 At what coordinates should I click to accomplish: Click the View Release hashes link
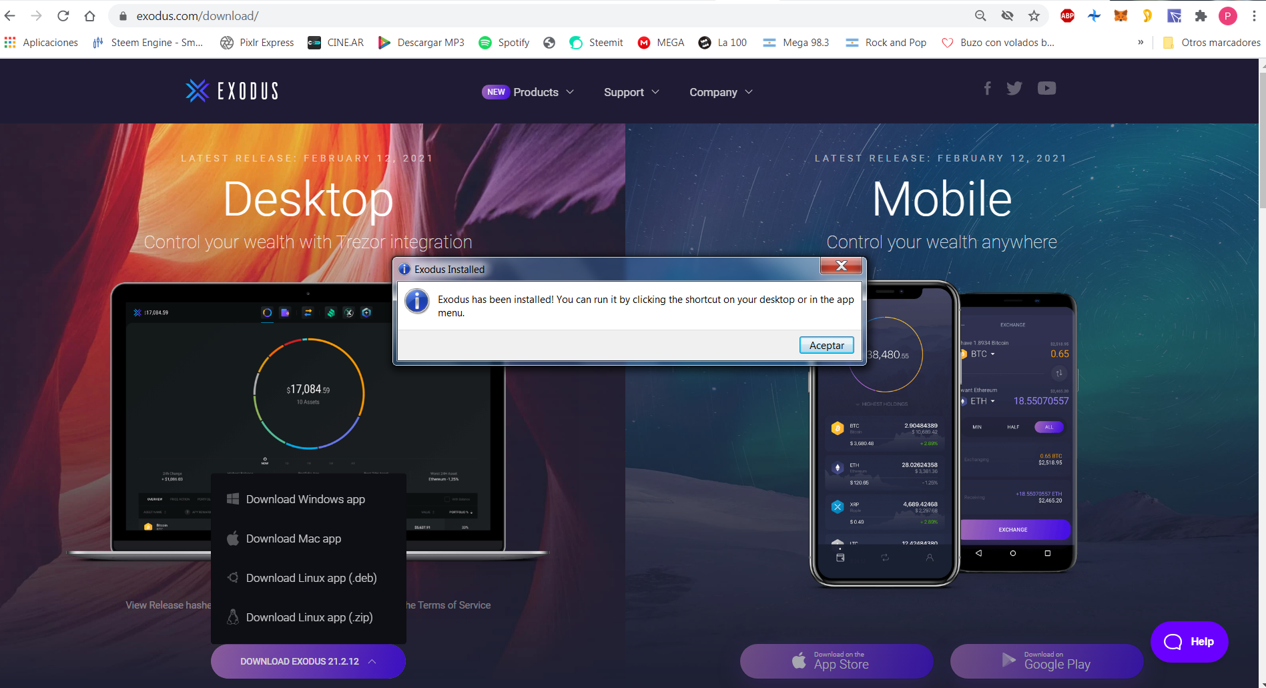point(168,605)
